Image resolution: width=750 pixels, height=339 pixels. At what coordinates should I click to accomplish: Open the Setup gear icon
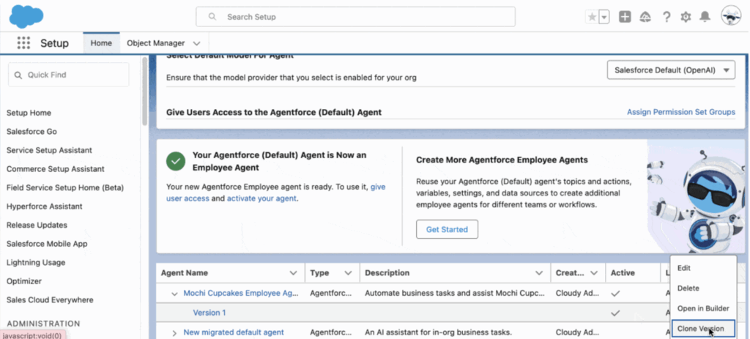point(686,17)
